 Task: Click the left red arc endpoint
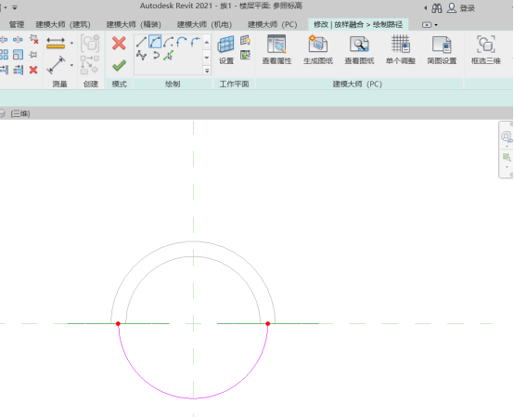[x=118, y=323]
